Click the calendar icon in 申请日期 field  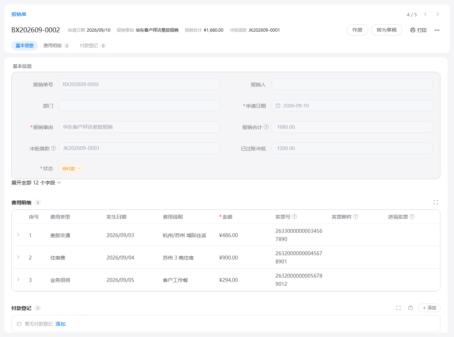coord(278,106)
